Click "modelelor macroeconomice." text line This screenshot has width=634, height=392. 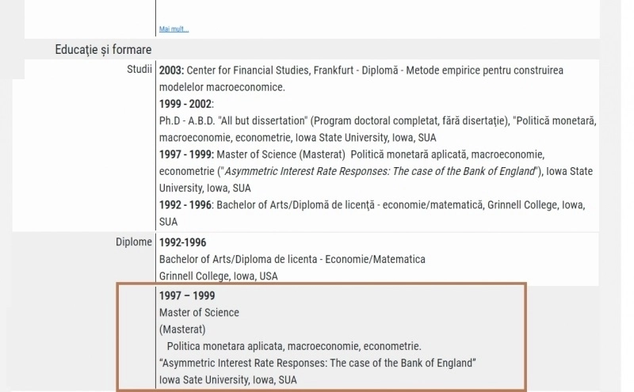click(x=222, y=87)
